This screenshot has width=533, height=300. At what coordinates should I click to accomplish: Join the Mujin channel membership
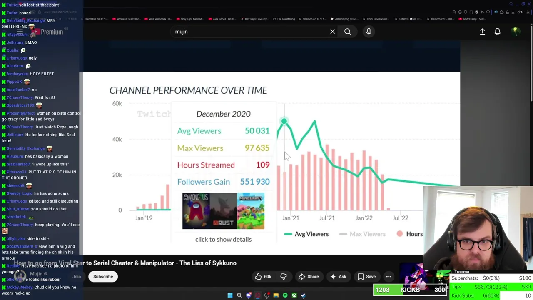(x=77, y=276)
